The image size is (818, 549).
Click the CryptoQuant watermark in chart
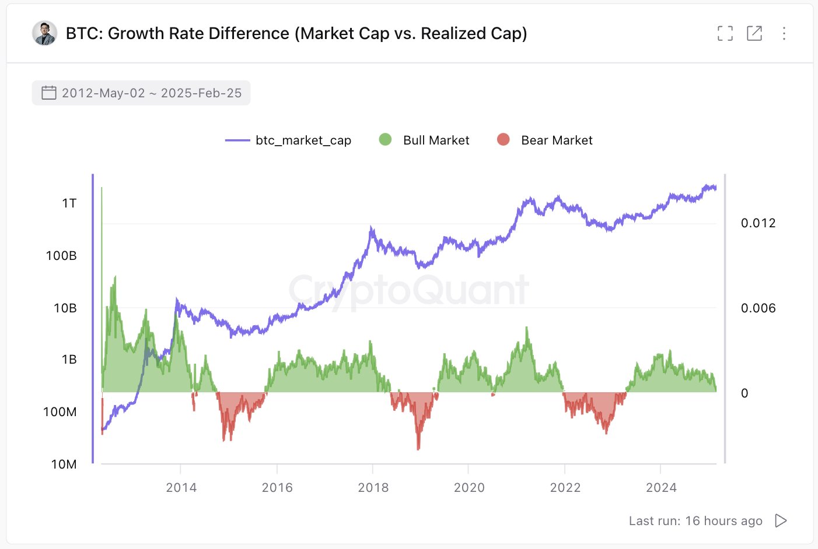coord(408,290)
